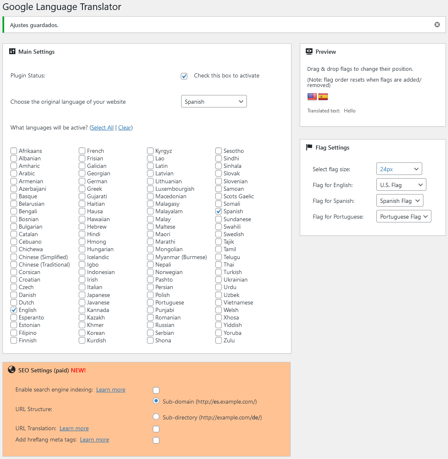Image resolution: width=448 pixels, height=459 pixels.
Task: Uncheck the Spanish language checkbox
Action: (219, 212)
